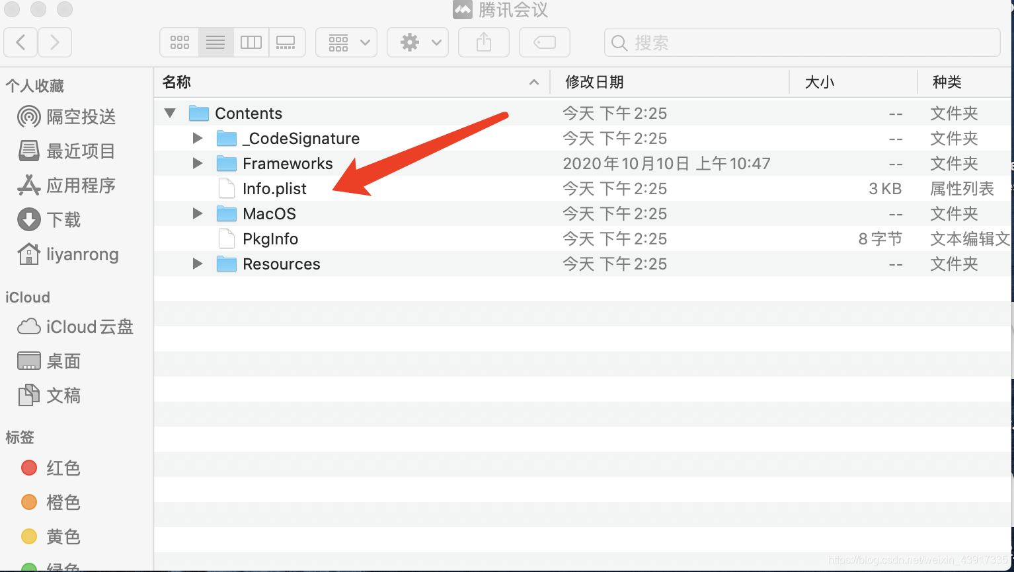This screenshot has width=1014, height=572.
Task: Sort by 种类 column header
Action: pos(947,82)
